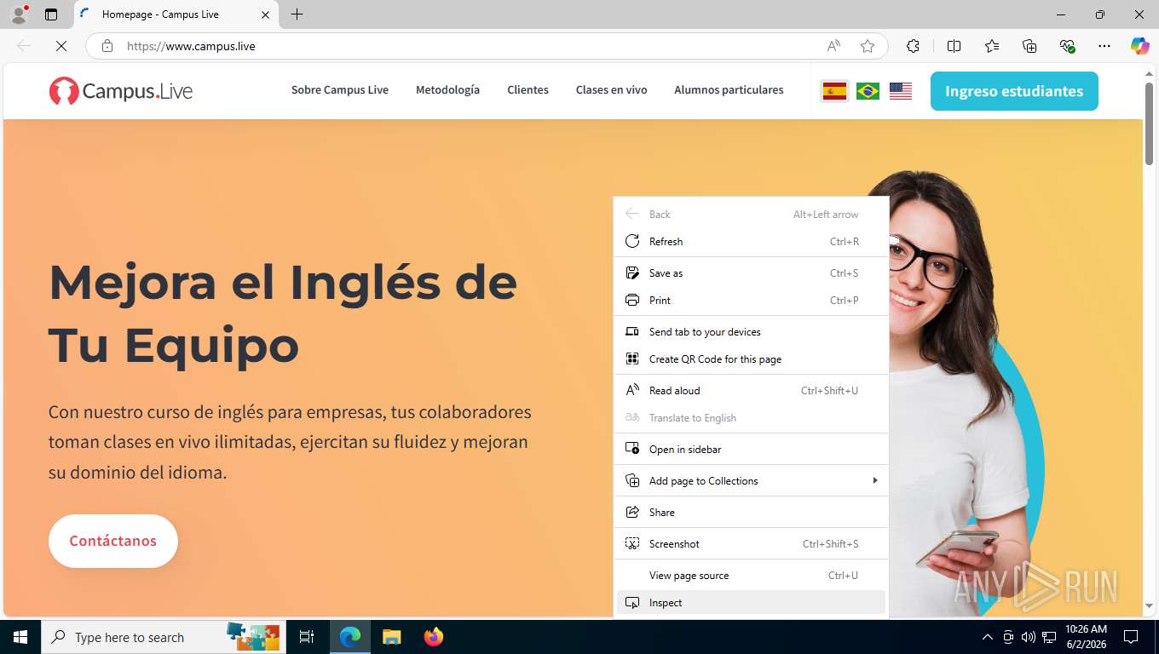The width and height of the screenshot is (1159, 654).
Task: Choose Refresh in the context menu
Action: (751, 241)
